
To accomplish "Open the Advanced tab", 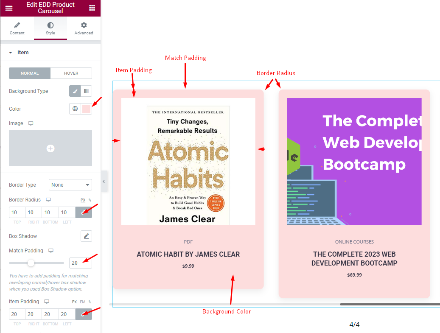I will 84,28.
